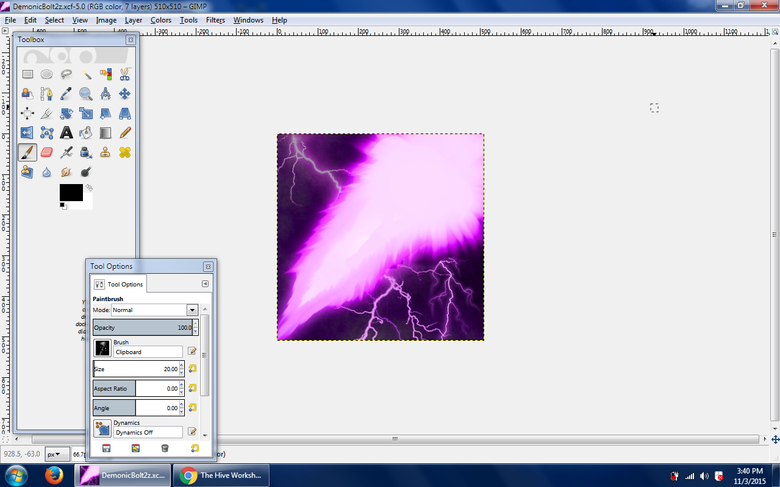Select the Move tool
This screenshot has height=487, width=780.
[x=125, y=94]
